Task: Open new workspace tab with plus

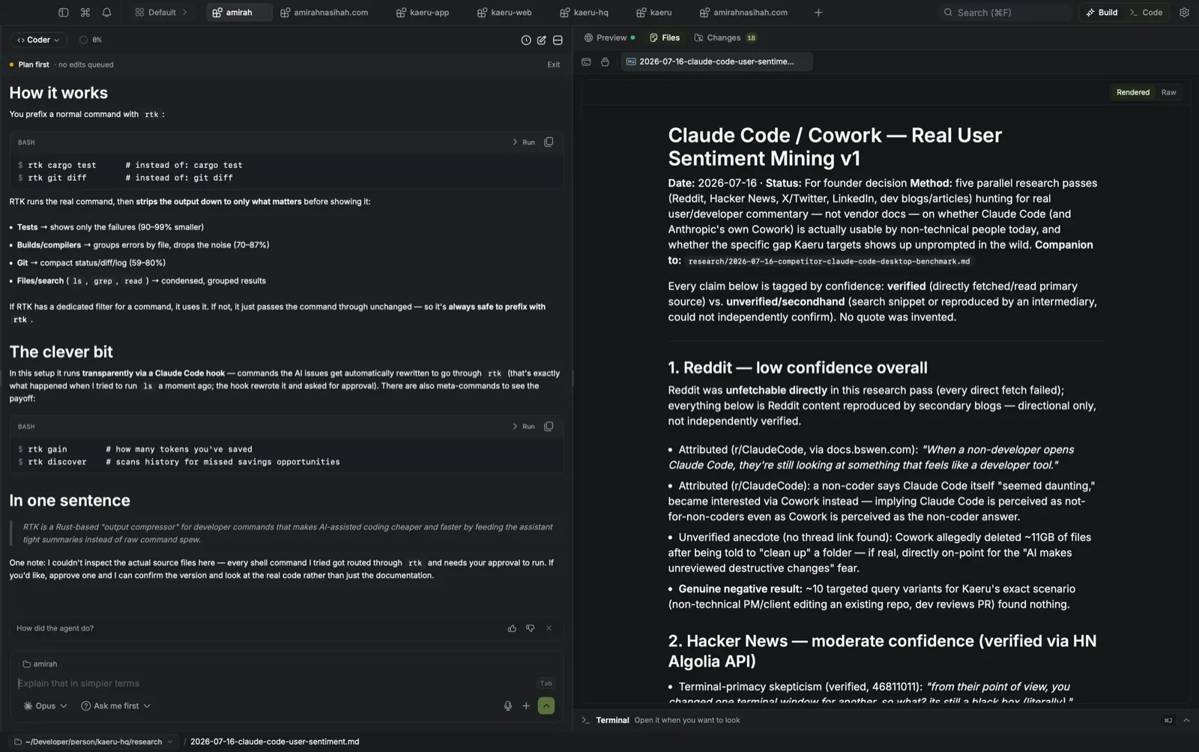Action: pos(818,13)
